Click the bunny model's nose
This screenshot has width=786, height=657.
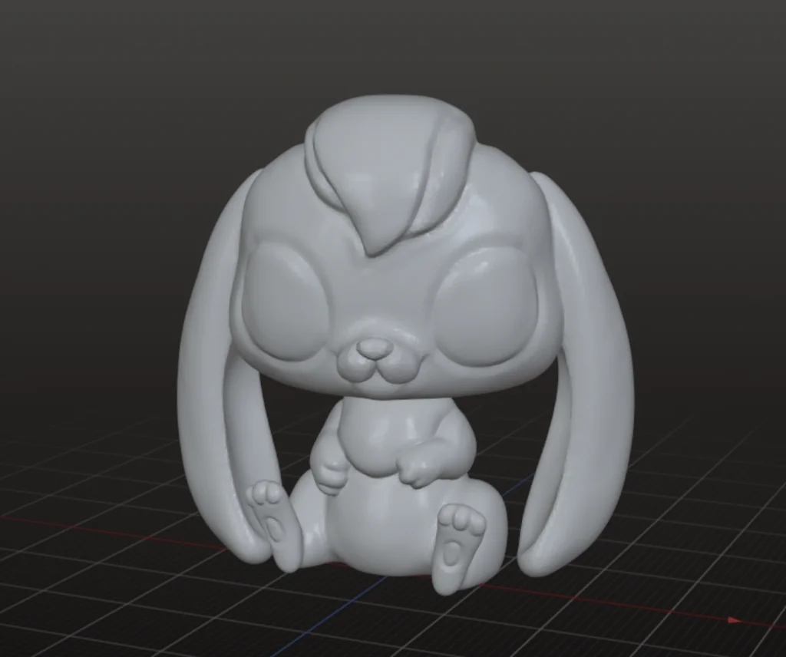coord(373,349)
